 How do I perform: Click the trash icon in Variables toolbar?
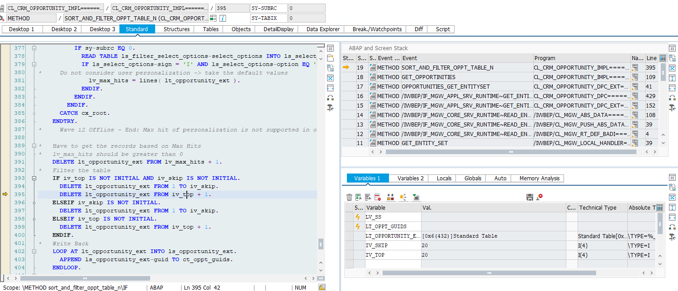pyautogui.click(x=349, y=197)
